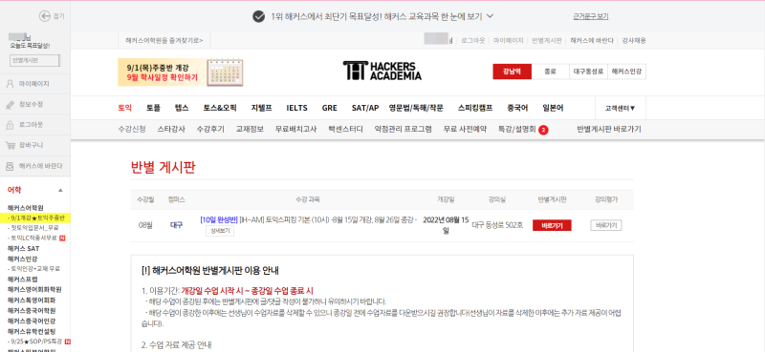Open the 지텔프 menu
Image resolution: width=765 pixels, height=352 pixels.
261,108
